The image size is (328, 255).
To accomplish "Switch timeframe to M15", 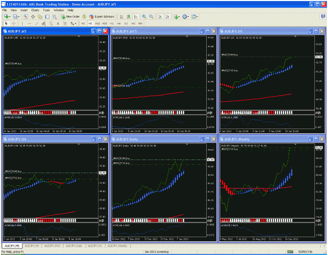I will (98, 24).
